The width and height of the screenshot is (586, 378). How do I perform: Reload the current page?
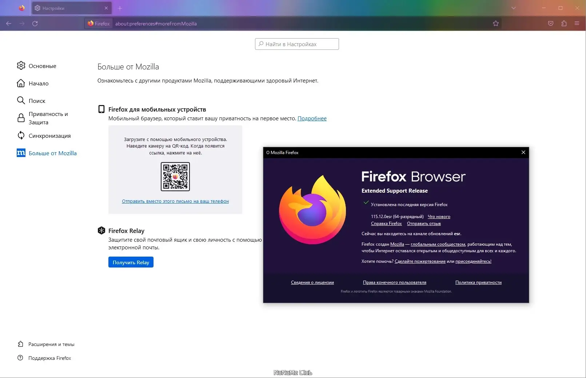pos(35,24)
